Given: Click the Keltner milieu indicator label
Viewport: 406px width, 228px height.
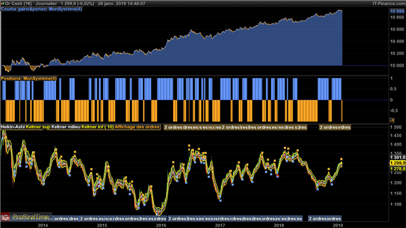Looking at the screenshot, I should pyautogui.click(x=66, y=127).
